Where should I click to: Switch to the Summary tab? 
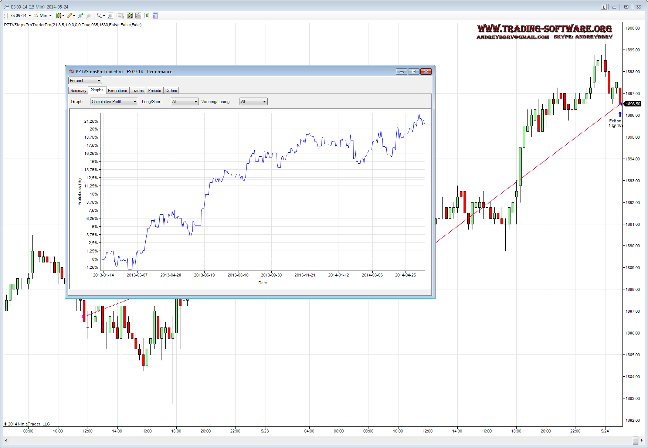point(78,91)
